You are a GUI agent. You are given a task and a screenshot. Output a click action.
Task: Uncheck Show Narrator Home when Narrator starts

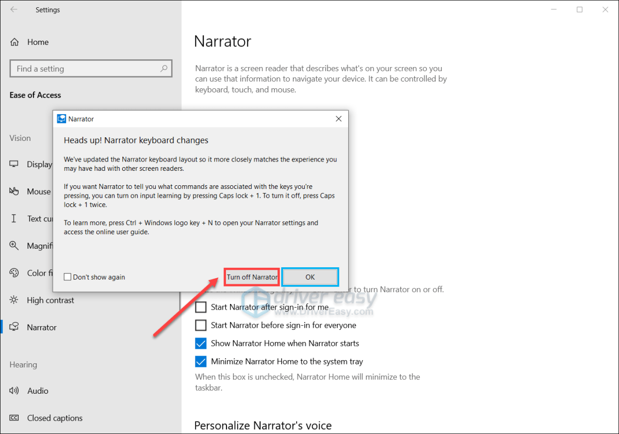pyautogui.click(x=201, y=343)
